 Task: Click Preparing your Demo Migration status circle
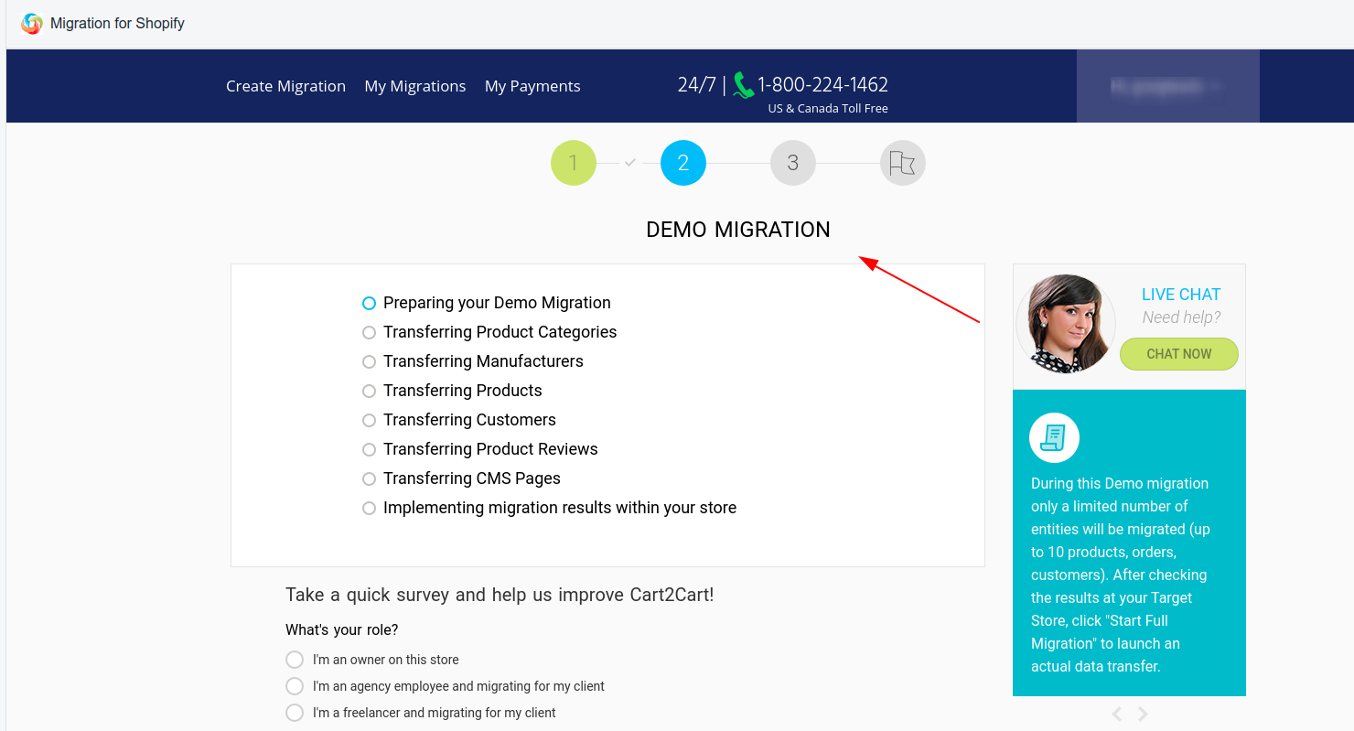coord(370,303)
